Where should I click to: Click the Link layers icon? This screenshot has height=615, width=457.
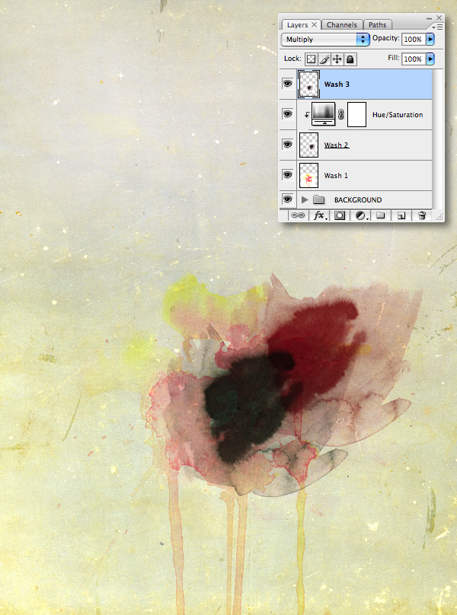pos(298,215)
